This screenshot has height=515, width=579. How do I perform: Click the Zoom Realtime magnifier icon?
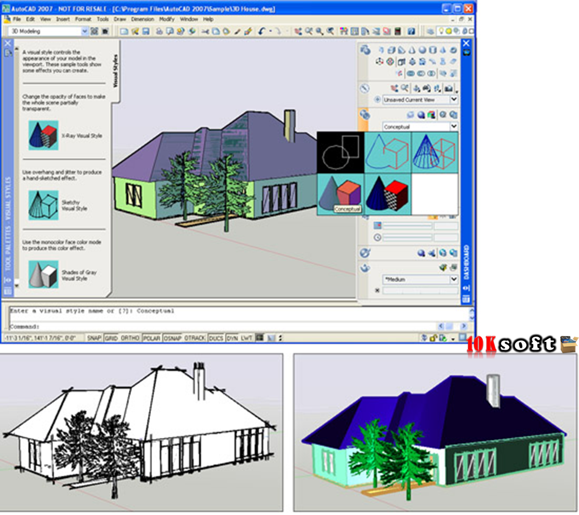tap(309, 31)
